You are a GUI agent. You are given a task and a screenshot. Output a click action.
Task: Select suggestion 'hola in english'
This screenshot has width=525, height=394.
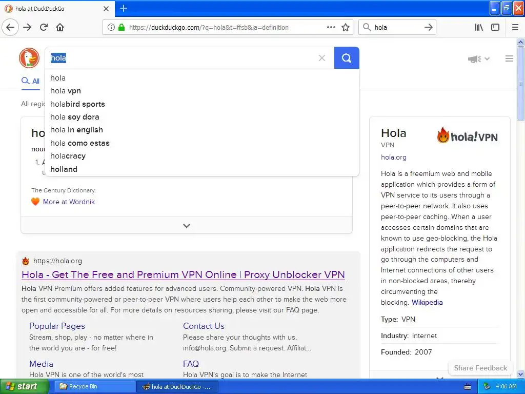coord(202,130)
